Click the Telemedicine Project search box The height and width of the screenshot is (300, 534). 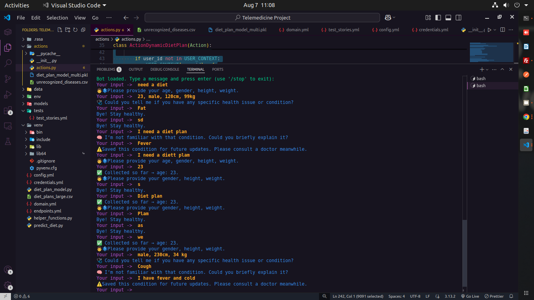(262, 18)
